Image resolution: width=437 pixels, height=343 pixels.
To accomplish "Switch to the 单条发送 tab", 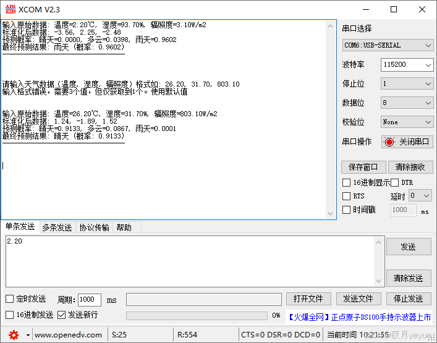I will click(x=20, y=227).
